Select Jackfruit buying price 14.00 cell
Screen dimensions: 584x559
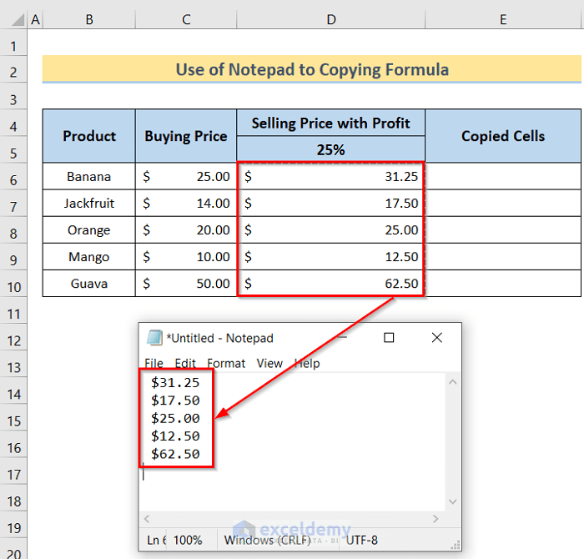point(186,203)
